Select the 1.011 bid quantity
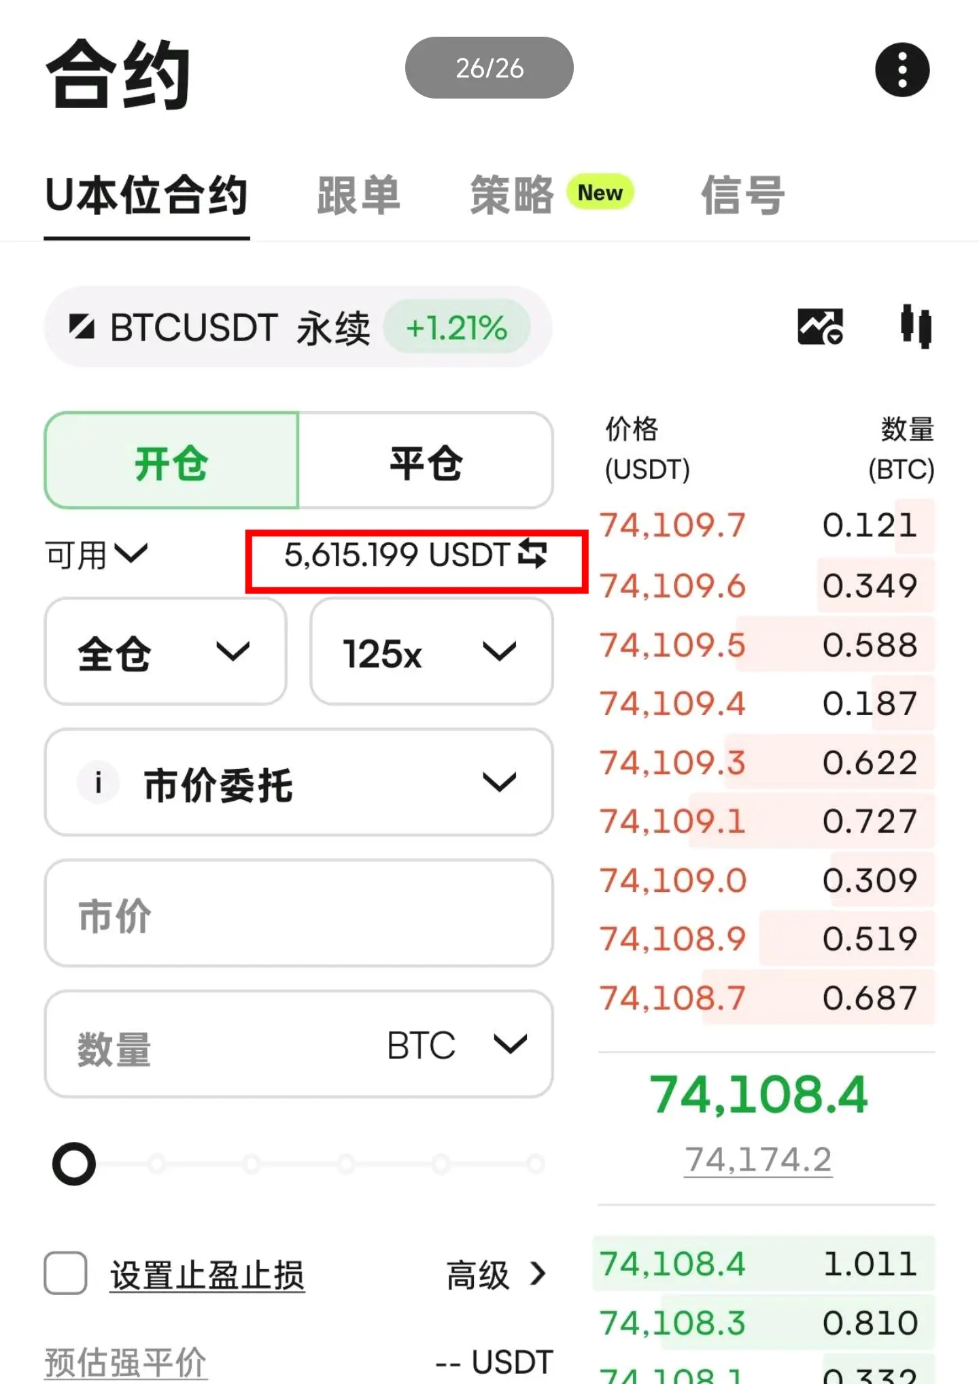 pos(870,1264)
